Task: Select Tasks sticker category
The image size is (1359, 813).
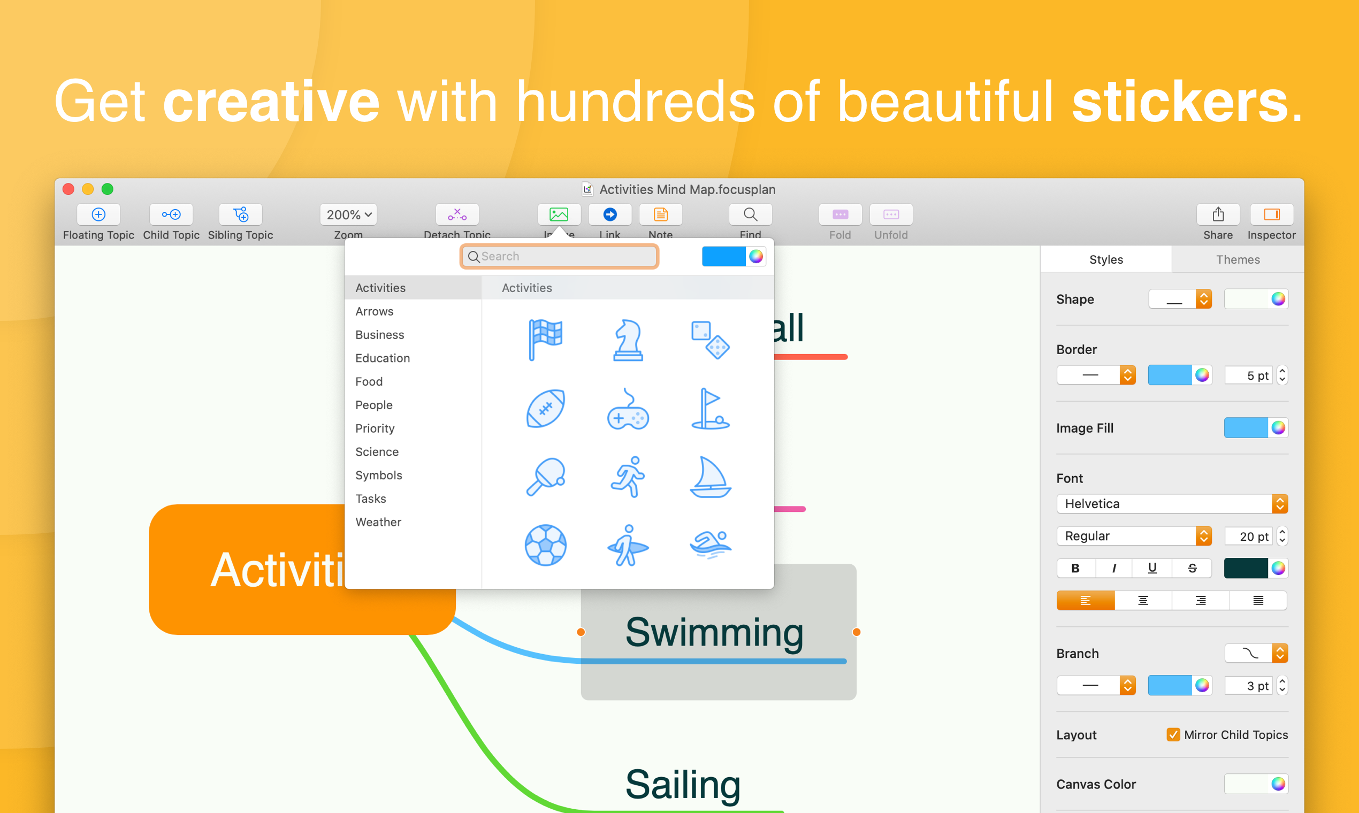Action: click(x=413, y=498)
